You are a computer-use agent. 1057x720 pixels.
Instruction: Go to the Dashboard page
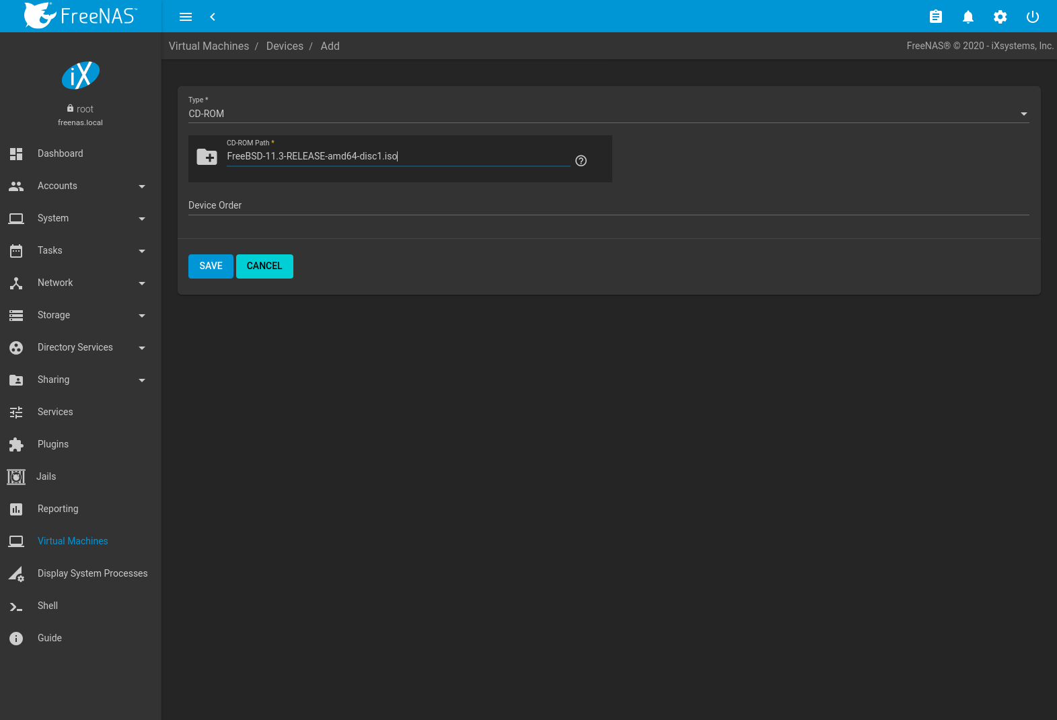60,153
